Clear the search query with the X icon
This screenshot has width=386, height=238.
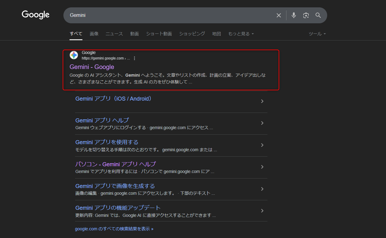point(278,15)
